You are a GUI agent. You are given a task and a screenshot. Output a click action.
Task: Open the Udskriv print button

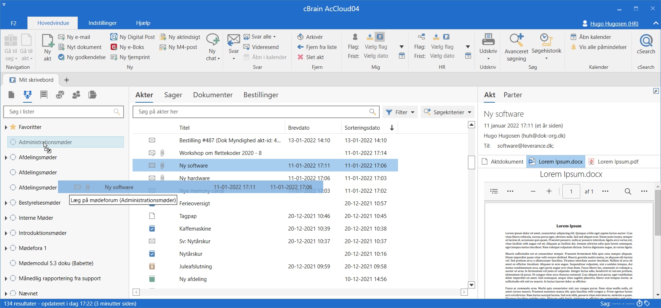click(x=488, y=47)
